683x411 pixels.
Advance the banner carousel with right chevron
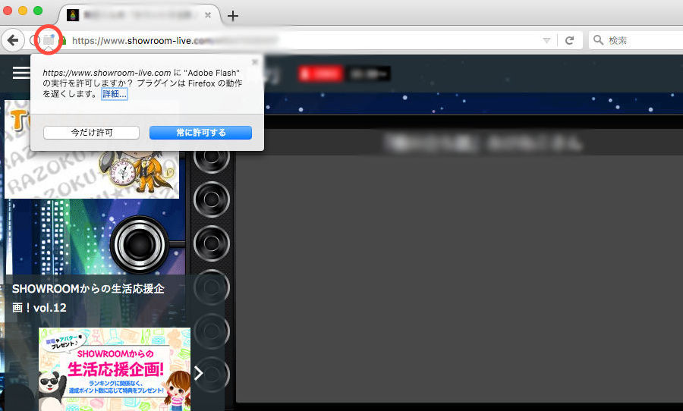(198, 372)
